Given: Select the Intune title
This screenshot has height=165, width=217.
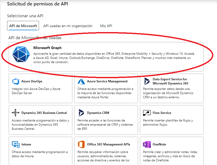Looking at the screenshot, I should tap(26, 144).
